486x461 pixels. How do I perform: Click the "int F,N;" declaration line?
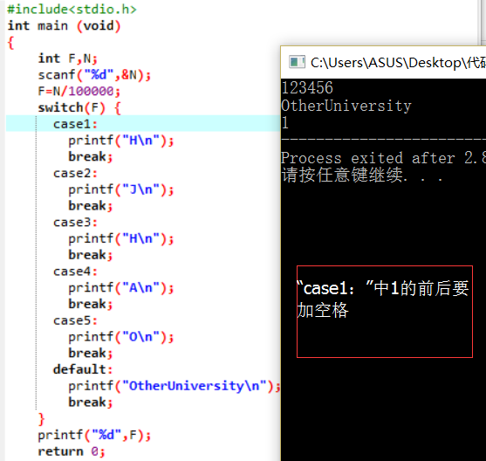coord(67,58)
